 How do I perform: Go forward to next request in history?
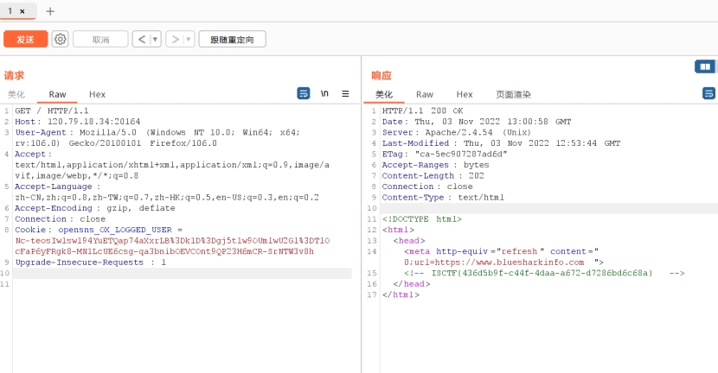[175, 39]
